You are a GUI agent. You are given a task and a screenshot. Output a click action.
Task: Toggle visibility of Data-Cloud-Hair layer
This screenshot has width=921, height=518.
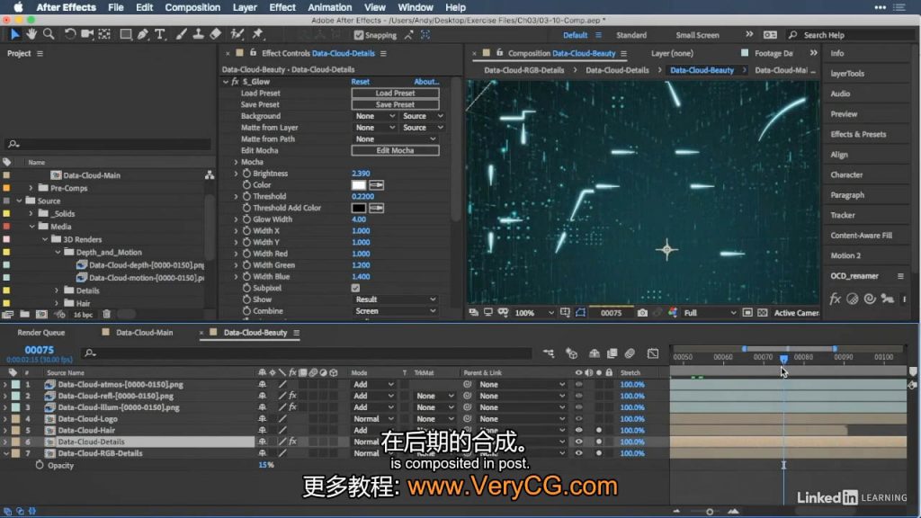tap(578, 431)
